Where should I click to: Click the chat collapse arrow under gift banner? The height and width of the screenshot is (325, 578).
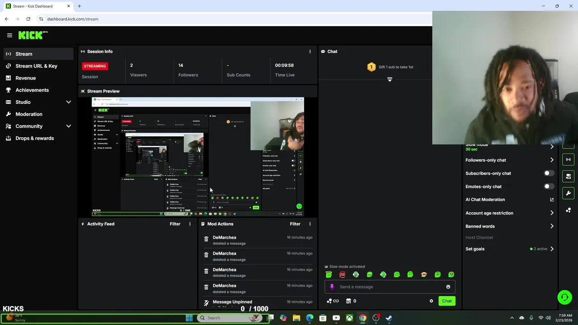click(x=390, y=79)
